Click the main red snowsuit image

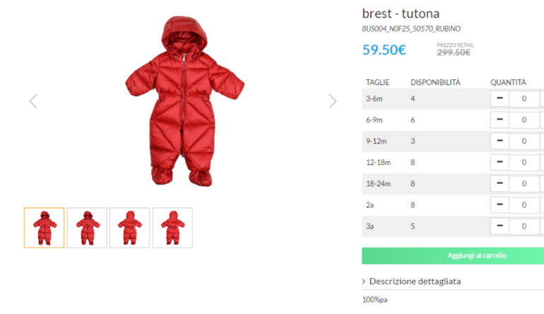(x=184, y=101)
